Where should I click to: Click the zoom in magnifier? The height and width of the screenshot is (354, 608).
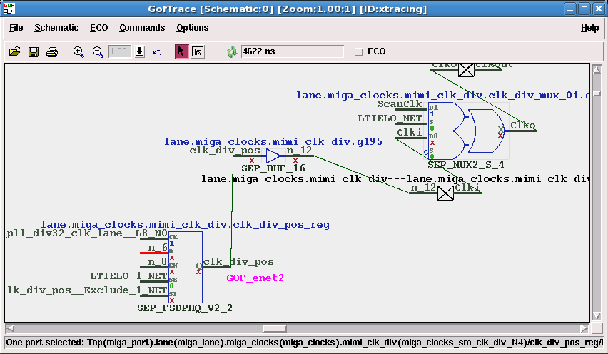point(79,51)
